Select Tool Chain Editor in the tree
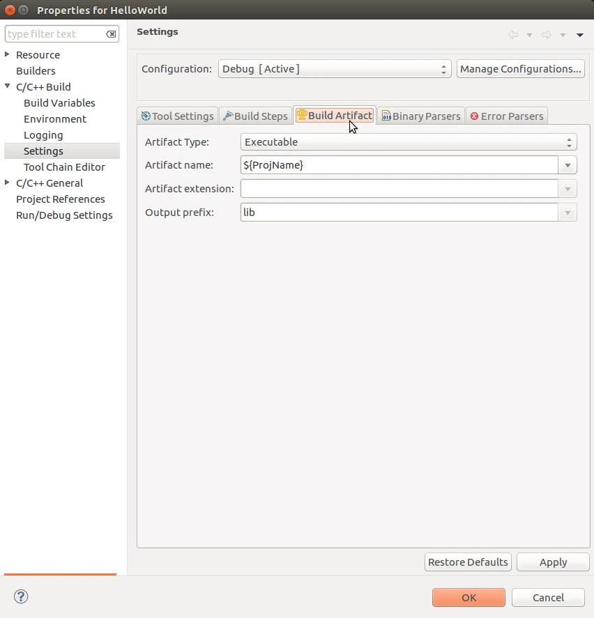The image size is (594, 618). 64,167
